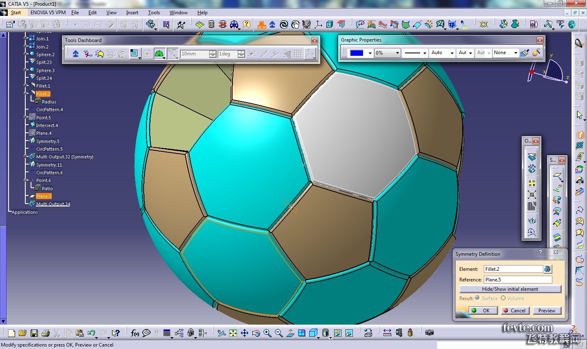Click the Element field selection icon in Symmetry Definition

[x=547, y=269]
